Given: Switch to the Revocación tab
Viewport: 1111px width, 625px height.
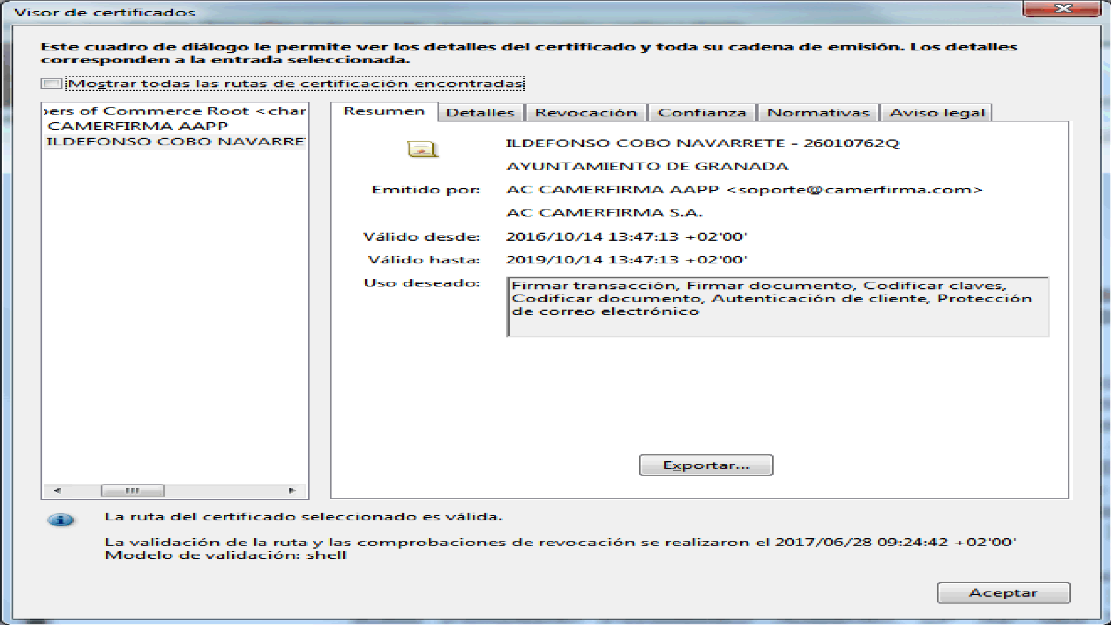Looking at the screenshot, I should (x=586, y=112).
